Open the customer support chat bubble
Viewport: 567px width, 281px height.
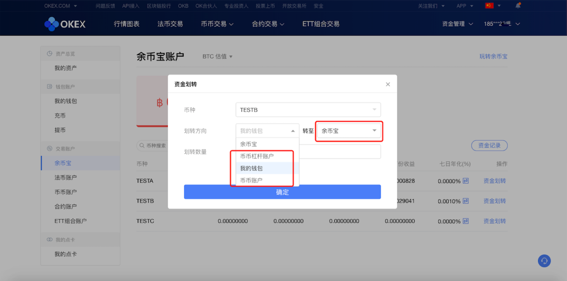(x=544, y=261)
